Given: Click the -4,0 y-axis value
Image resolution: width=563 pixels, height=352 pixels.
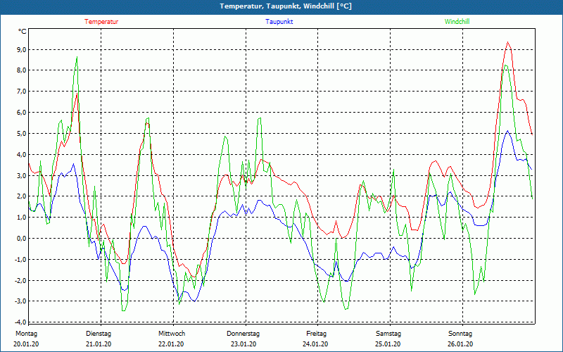Looking at the screenshot, I should (20, 322).
